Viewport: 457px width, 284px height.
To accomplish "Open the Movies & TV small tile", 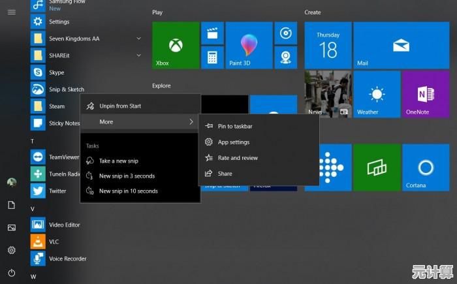I will click(212, 33).
